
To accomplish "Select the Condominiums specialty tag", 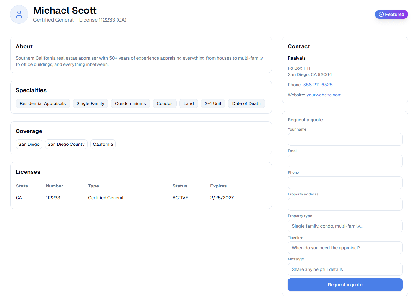I will (x=130, y=103).
